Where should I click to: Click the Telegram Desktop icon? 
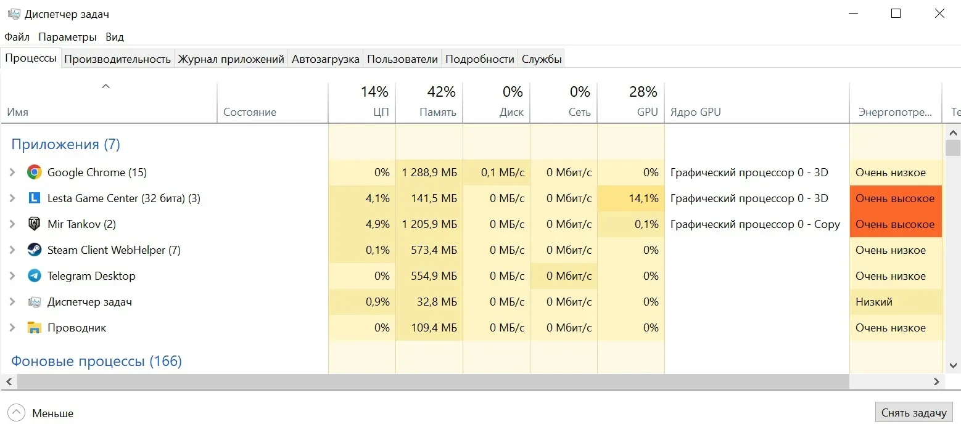[x=35, y=276]
